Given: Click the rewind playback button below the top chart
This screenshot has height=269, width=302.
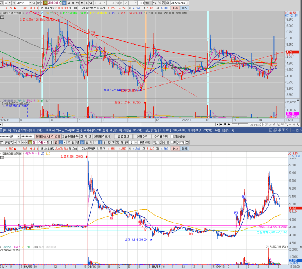Looking at the screenshot, I should pyautogui.click(x=221, y=125).
